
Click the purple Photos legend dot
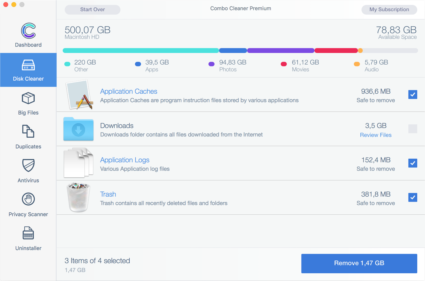tap(211, 64)
